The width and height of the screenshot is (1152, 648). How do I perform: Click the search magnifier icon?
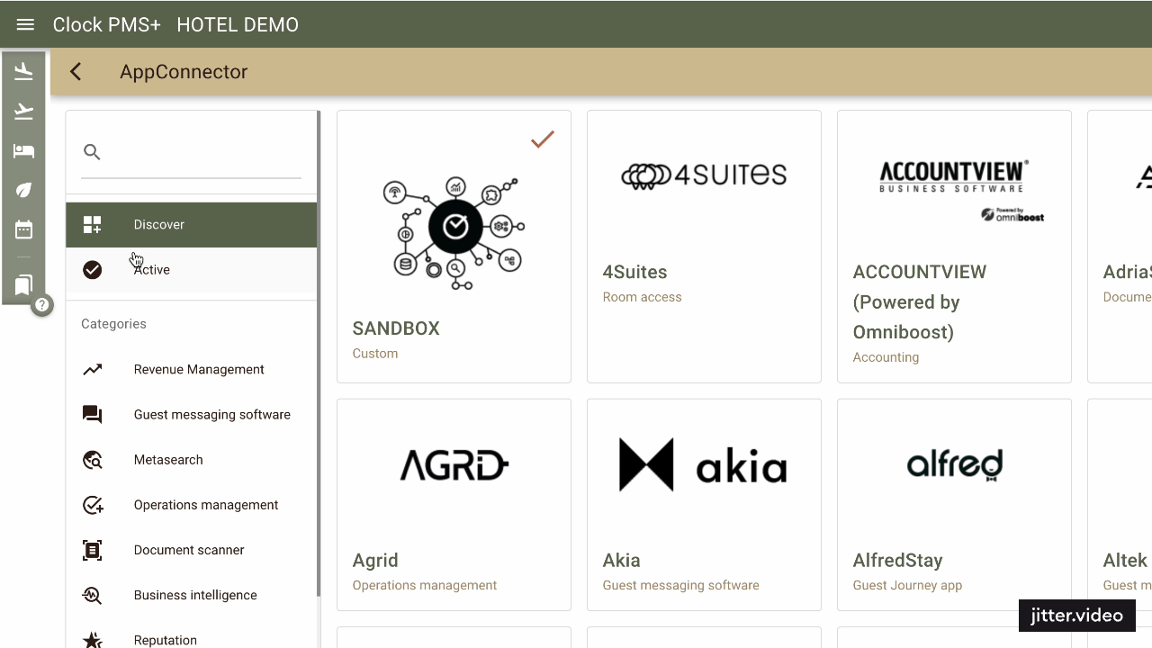pyautogui.click(x=92, y=152)
